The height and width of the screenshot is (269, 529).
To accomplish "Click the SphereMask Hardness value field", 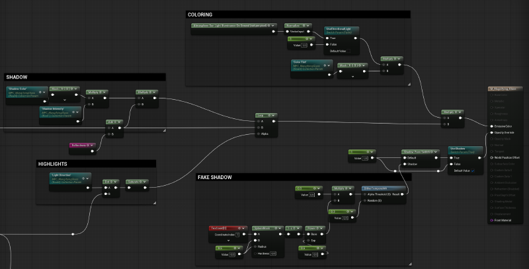I will (273, 253).
